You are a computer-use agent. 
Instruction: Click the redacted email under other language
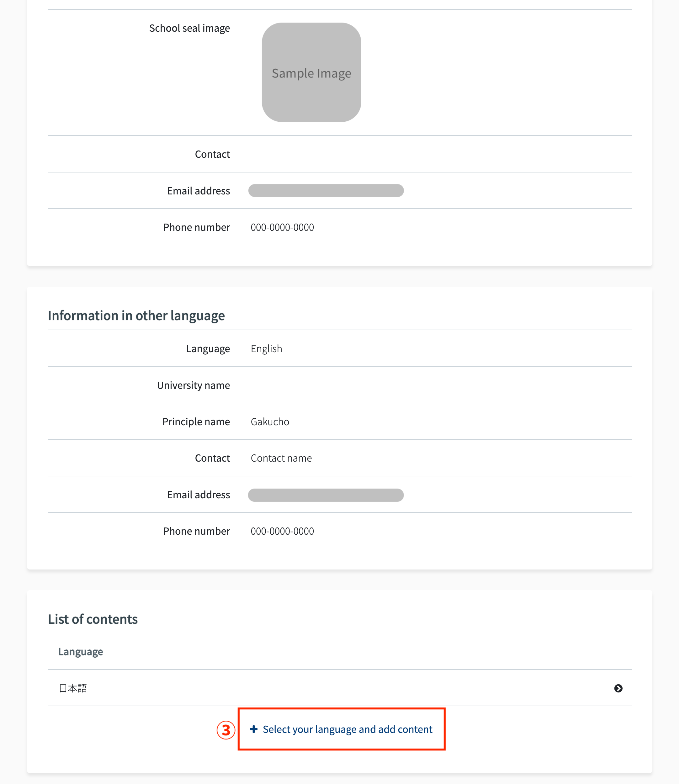[326, 495]
